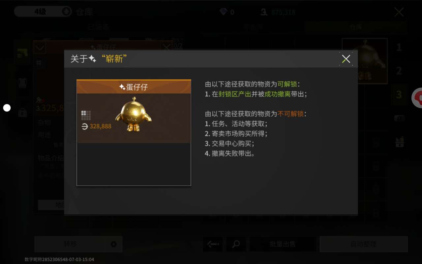
Task: Click the backpack category sidebar icon
Action: (22, 83)
